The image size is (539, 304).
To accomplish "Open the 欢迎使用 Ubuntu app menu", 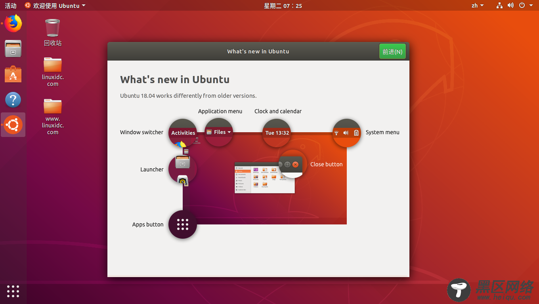I will point(55,6).
